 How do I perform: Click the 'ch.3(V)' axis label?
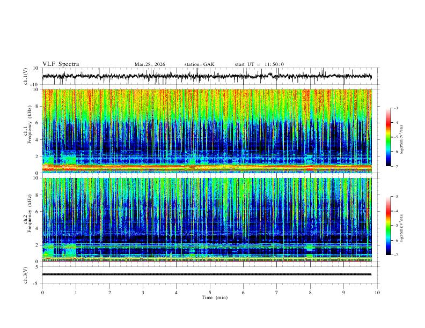click(26, 275)
